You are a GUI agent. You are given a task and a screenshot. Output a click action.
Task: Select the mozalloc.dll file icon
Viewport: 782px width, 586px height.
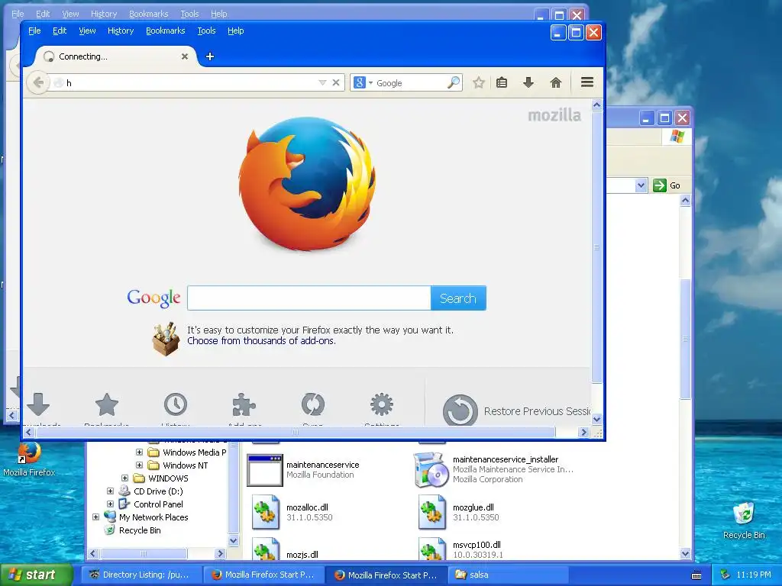click(x=265, y=512)
